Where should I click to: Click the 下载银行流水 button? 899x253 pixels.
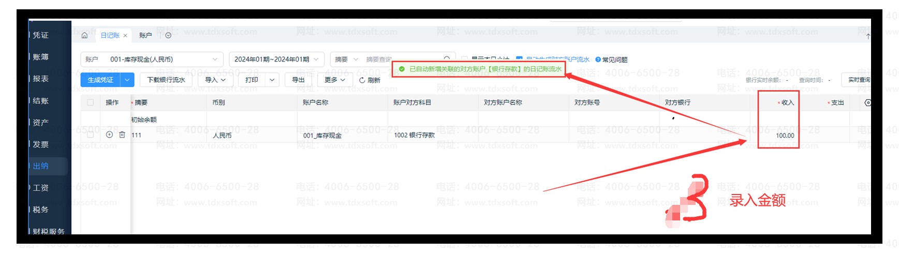coord(166,80)
